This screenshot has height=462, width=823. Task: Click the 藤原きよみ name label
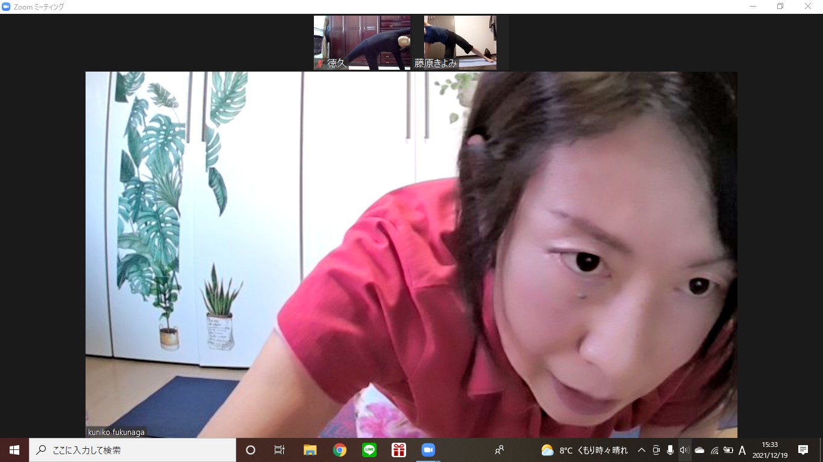[x=436, y=63]
